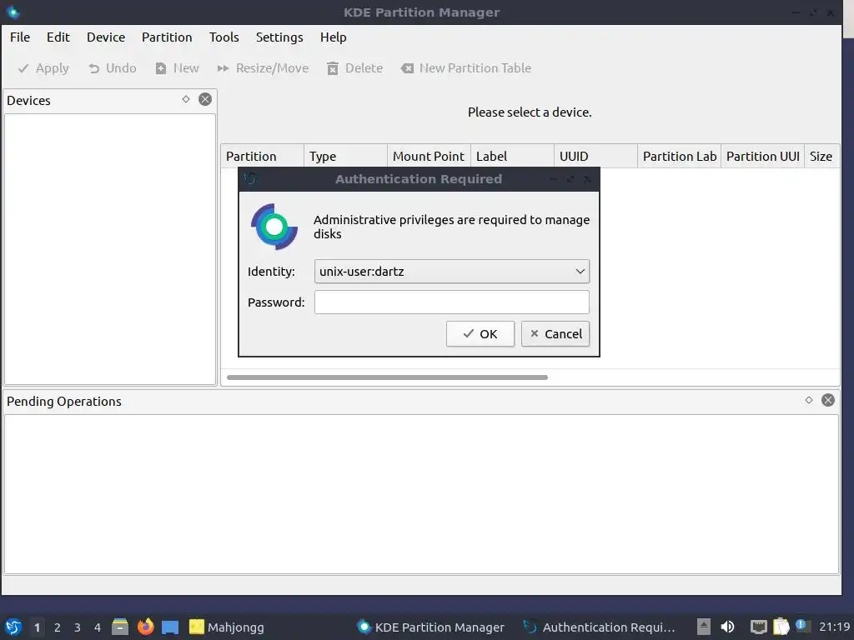Sort by the Mount Point column header
The image size is (854, 640).
point(429,156)
